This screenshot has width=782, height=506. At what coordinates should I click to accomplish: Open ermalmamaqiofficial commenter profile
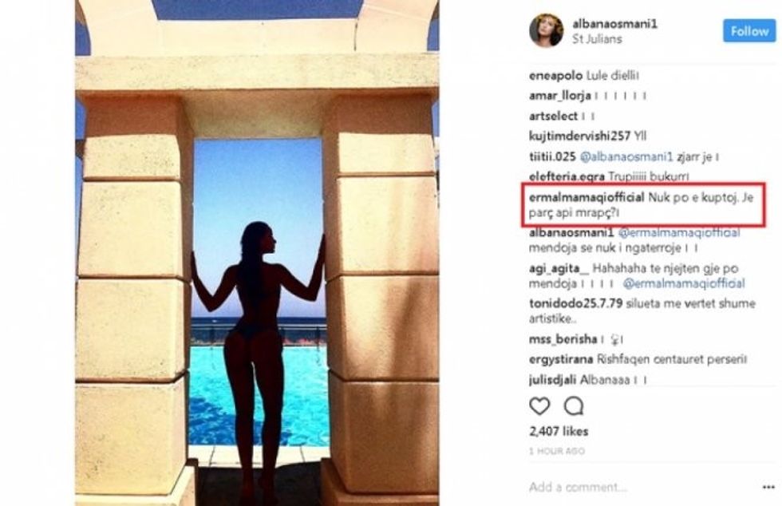tap(586, 198)
